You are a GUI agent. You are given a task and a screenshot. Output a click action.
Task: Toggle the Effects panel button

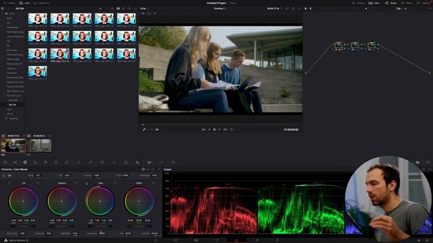point(407,3)
